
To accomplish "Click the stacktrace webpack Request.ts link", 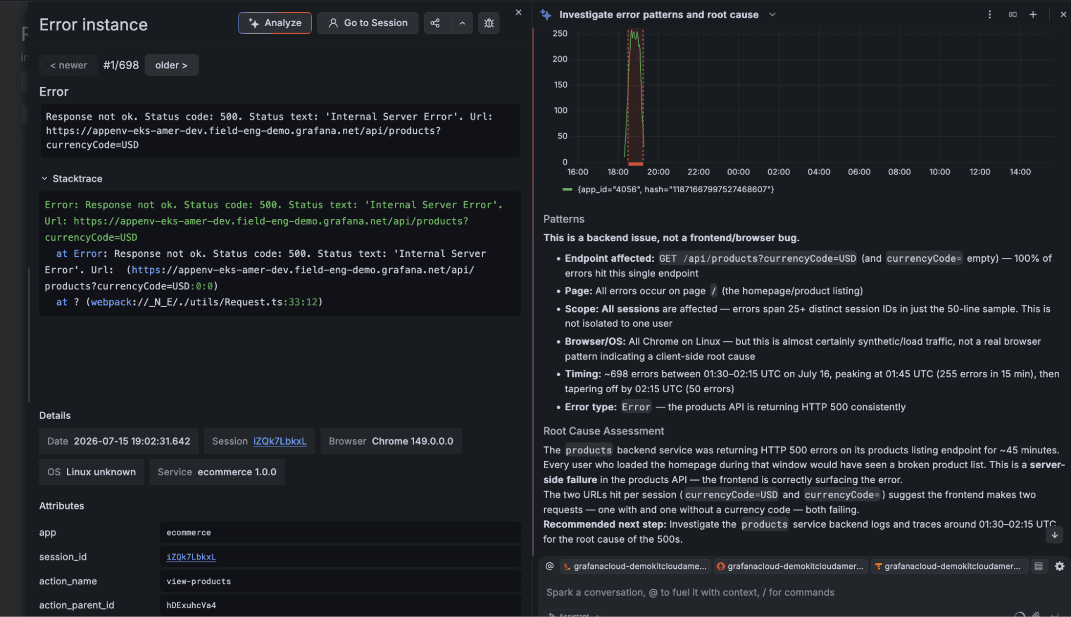I will (x=204, y=302).
